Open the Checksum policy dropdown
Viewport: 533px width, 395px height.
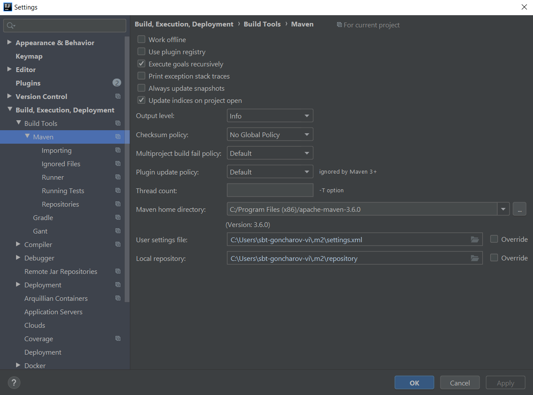click(x=270, y=135)
